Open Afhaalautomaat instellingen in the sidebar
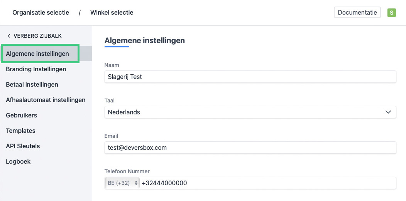 pyautogui.click(x=46, y=100)
